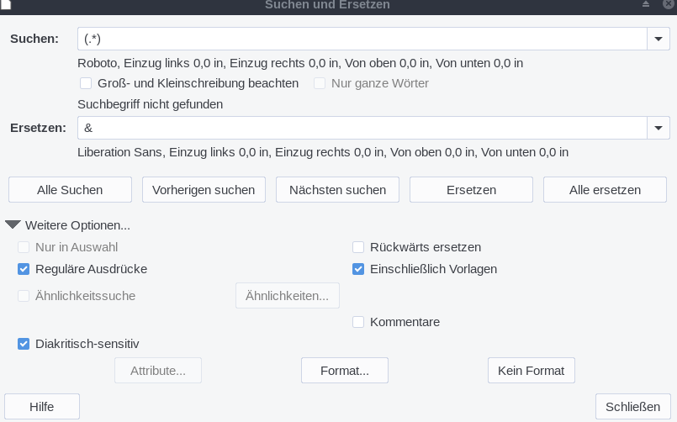
Task: Enable the Rückwärts ersetzen checkbox
Action: (x=358, y=247)
